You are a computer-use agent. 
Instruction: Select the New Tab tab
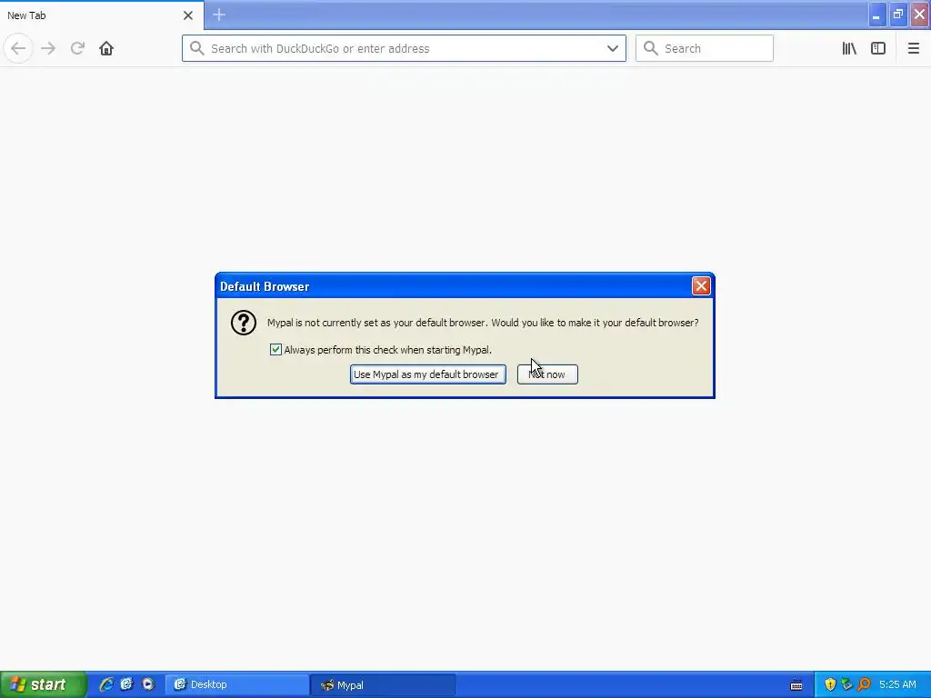coord(102,15)
